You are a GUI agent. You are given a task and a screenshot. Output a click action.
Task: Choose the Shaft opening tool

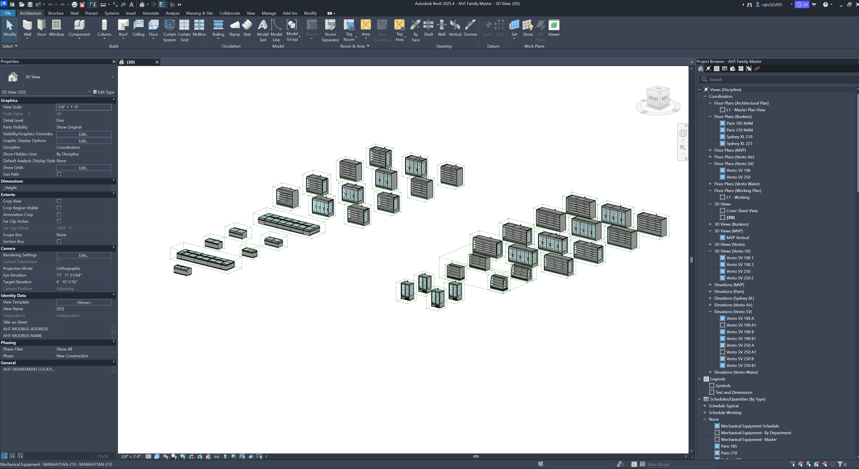428,28
